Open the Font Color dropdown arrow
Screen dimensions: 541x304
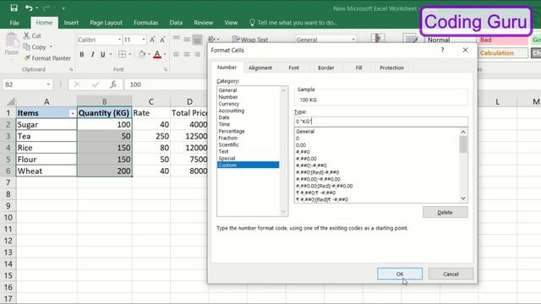[165, 54]
